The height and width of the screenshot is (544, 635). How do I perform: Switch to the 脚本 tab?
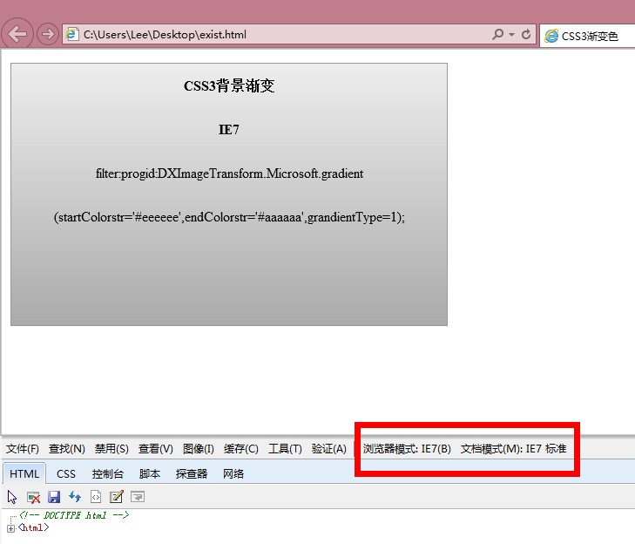point(150,474)
